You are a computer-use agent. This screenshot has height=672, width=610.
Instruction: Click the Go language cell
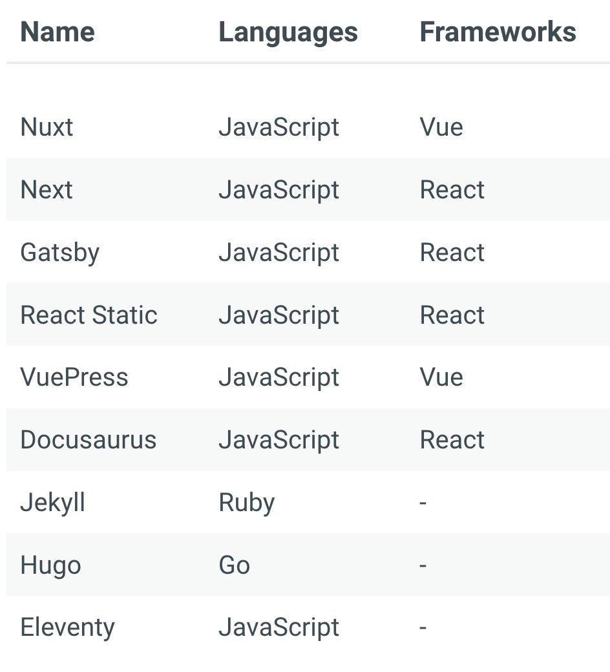(235, 565)
